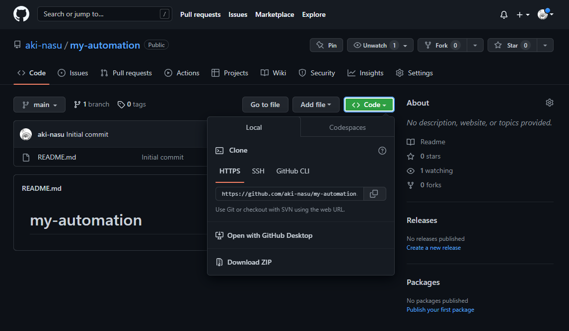
Task: View 1 branch link
Action: pos(91,104)
